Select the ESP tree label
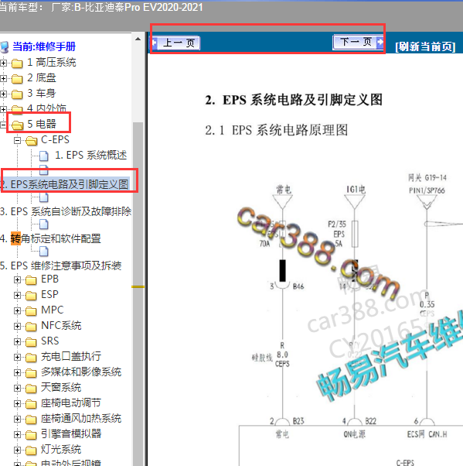The width and height of the screenshot is (463, 466). click(x=49, y=294)
